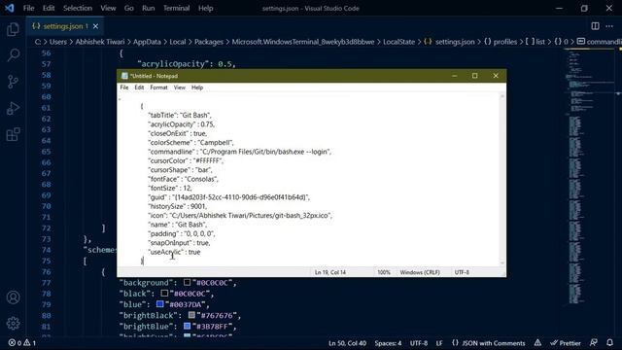The height and width of the screenshot is (350, 622).
Task: Open Notepad File menu
Action: coord(124,87)
